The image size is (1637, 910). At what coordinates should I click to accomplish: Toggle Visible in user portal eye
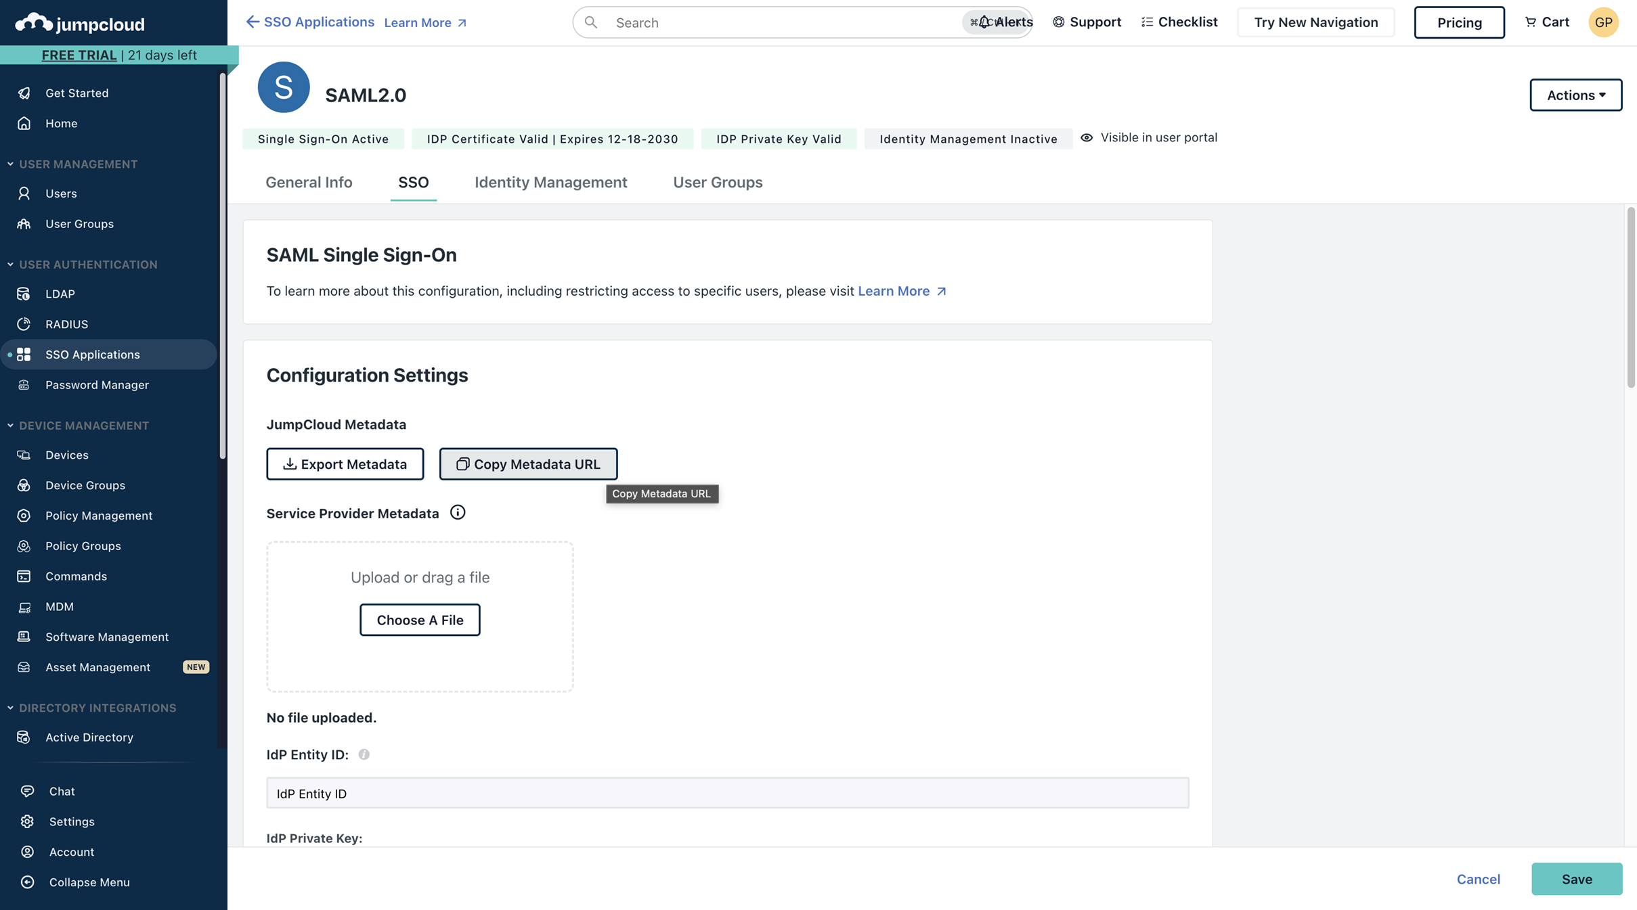click(1087, 138)
